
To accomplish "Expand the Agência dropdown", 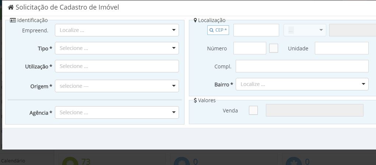I will coord(117,112).
